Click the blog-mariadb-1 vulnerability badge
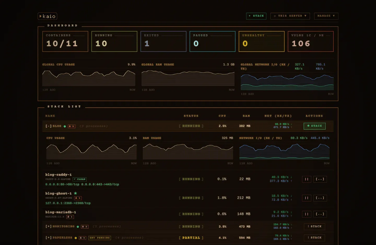 [70, 217]
